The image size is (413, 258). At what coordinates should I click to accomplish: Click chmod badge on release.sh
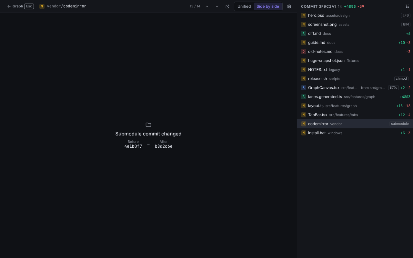pyautogui.click(x=401, y=79)
